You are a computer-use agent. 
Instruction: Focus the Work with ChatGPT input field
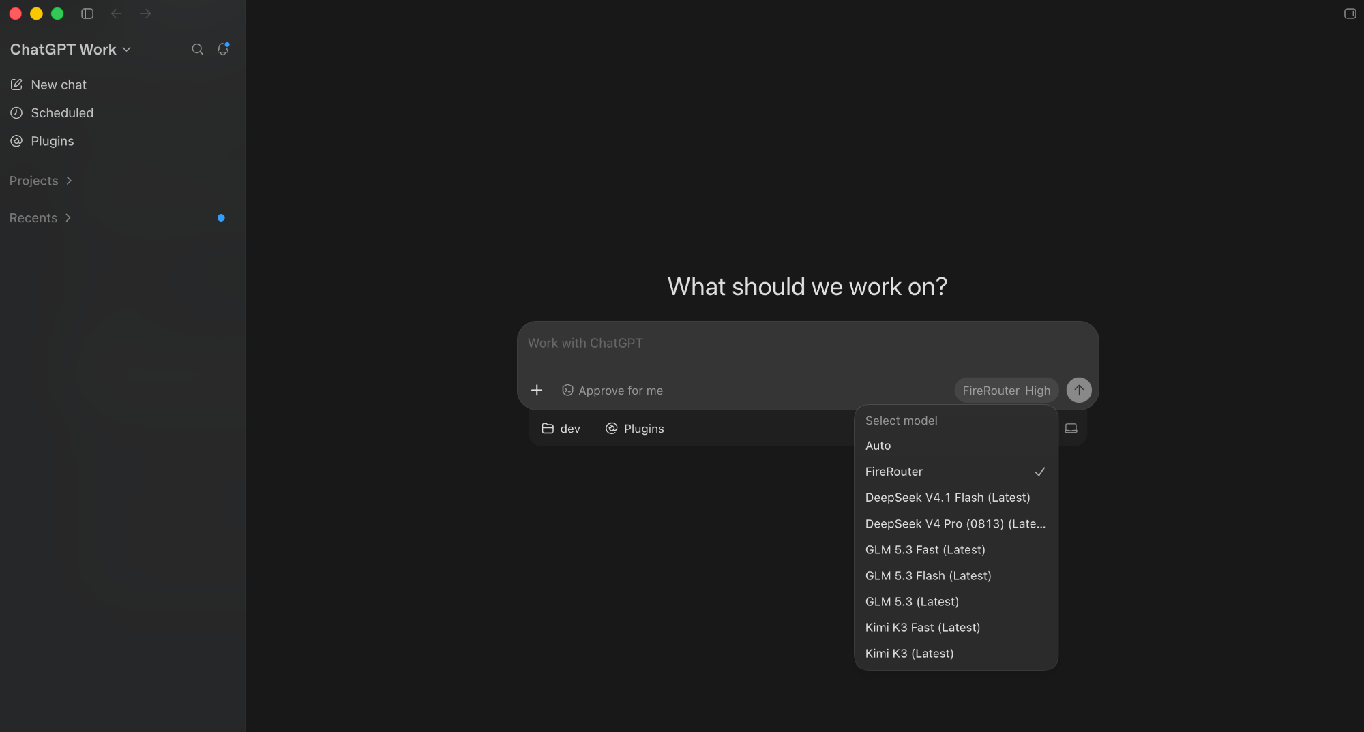807,344
